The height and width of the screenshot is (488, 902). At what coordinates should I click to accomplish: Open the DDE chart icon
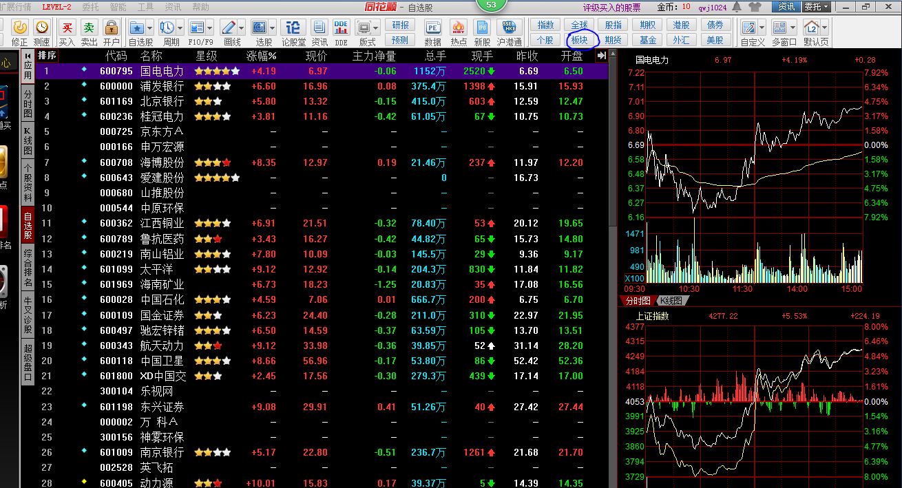click(341, 28)
